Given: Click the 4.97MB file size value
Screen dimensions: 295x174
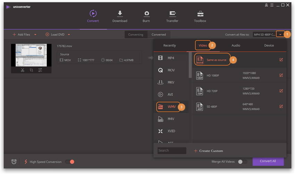Looking at the screenshot, I should [x=128, y=60].
